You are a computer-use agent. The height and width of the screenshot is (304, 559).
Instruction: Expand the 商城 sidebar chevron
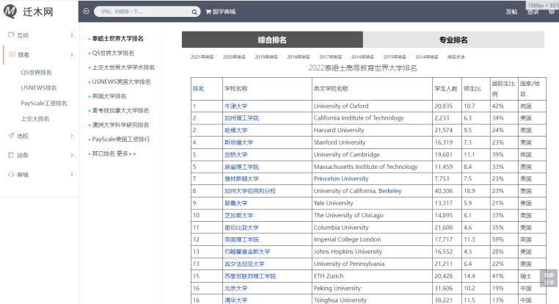point(72,175)
